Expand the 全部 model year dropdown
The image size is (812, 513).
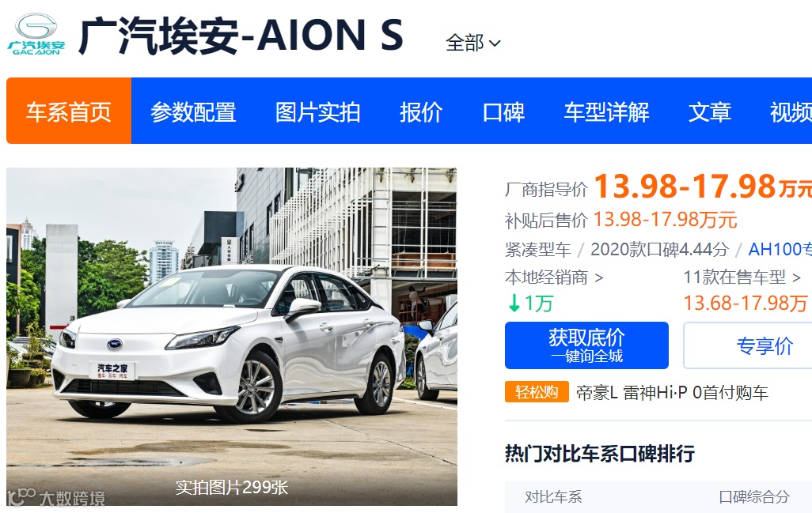pyautogui.click(x=472, y=43)
